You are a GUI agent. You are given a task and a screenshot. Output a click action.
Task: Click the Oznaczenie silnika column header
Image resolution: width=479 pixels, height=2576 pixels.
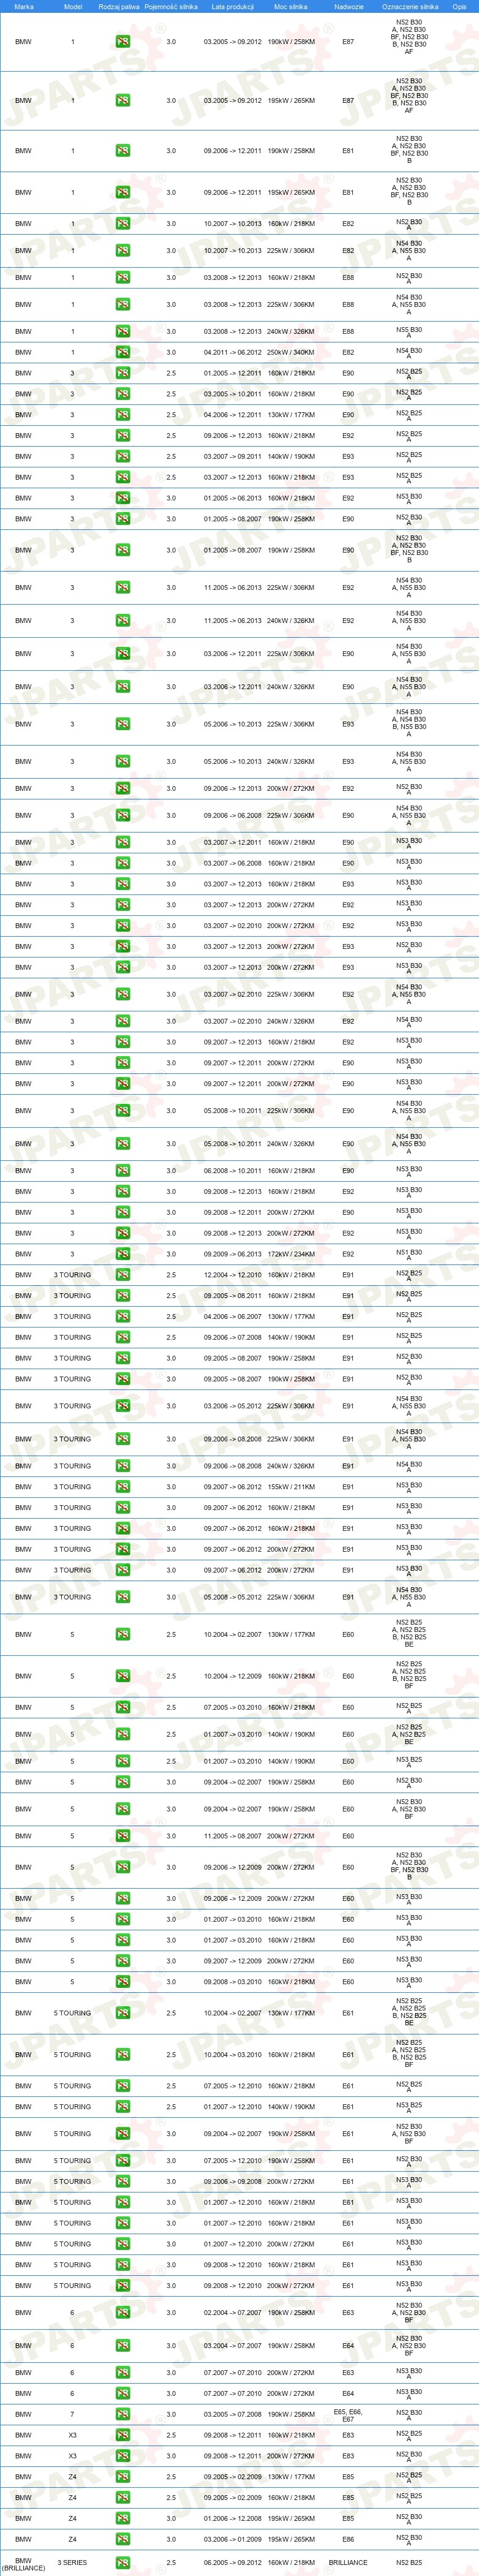(x=410, y=7)
